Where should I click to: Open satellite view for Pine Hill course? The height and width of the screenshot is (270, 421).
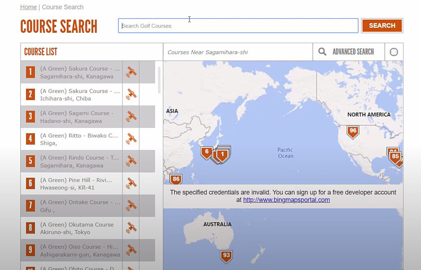coord(131,183)
